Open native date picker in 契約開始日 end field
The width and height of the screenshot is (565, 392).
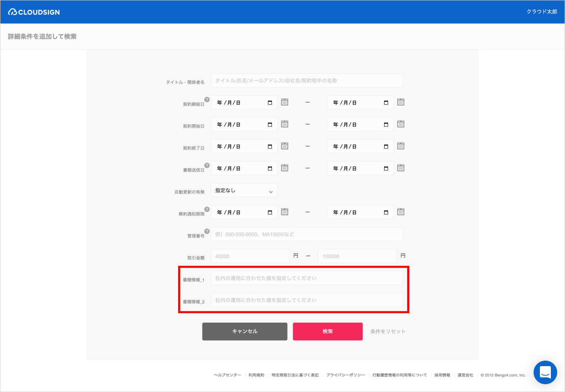[386, 125]
